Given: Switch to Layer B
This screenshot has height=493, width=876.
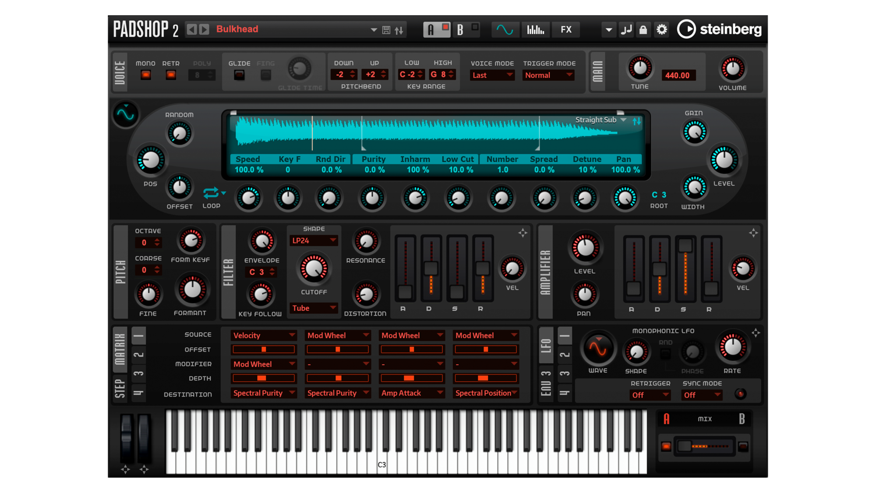Looking at the screenshot, I should pos(460,29).
